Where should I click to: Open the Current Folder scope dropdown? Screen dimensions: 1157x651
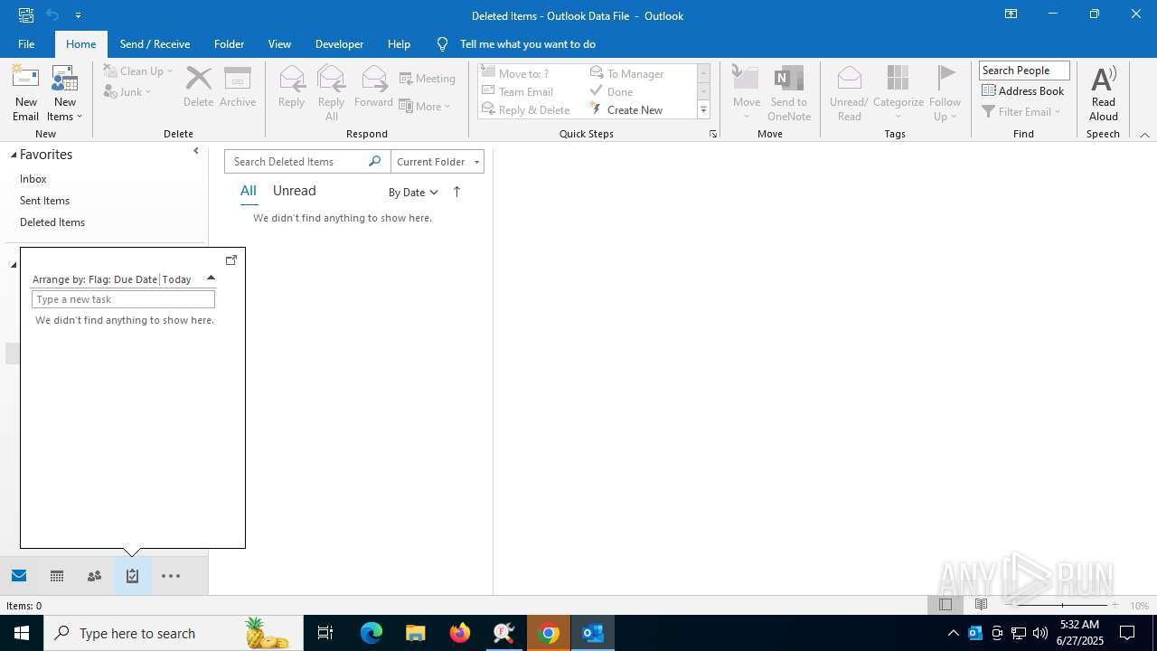(x=437, y=162)
